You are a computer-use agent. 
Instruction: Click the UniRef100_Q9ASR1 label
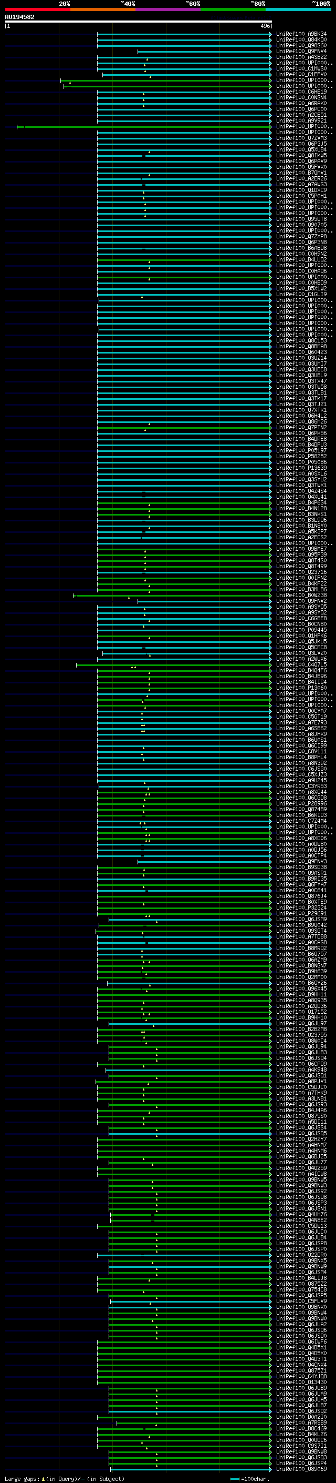pyautogui.click(x=301, y=873)
